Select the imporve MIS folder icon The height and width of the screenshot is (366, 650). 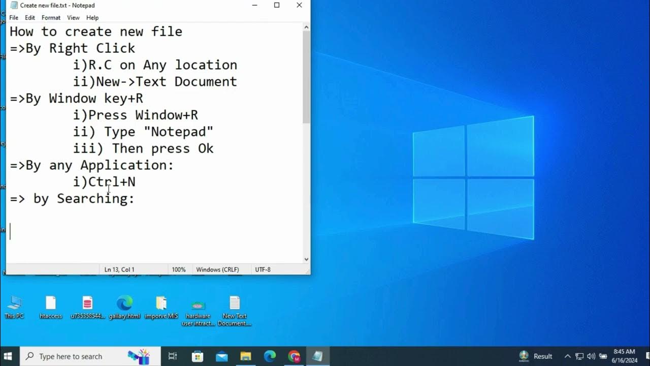161,307
